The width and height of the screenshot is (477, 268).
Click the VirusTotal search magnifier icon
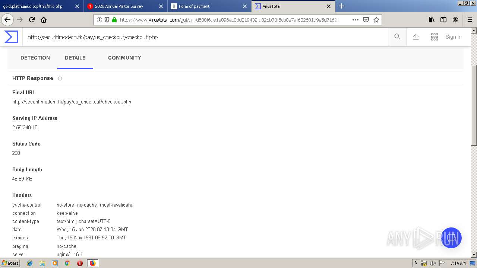click(x=397, y=37)
